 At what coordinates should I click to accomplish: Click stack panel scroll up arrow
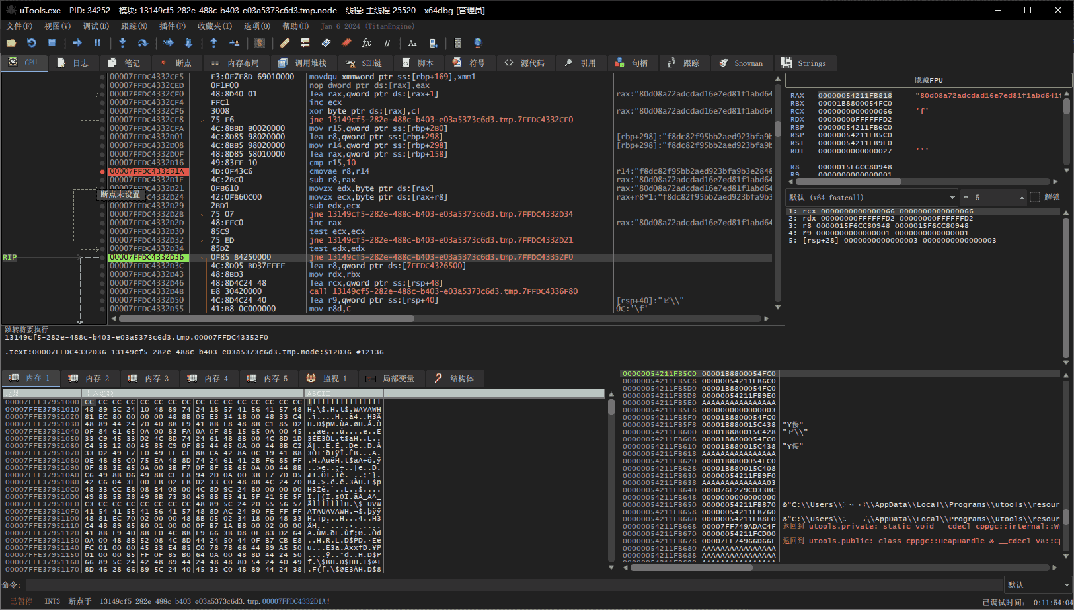coord(1066,375)
